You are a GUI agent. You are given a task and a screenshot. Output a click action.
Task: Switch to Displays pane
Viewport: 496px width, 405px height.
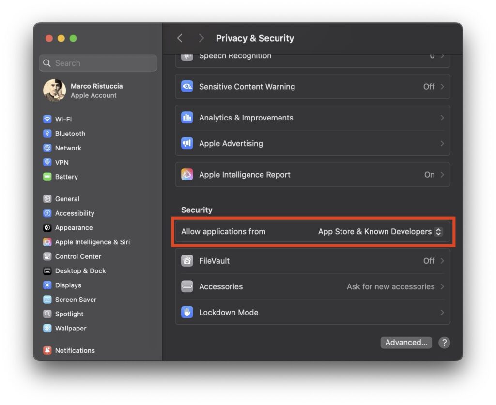point(68,285)
